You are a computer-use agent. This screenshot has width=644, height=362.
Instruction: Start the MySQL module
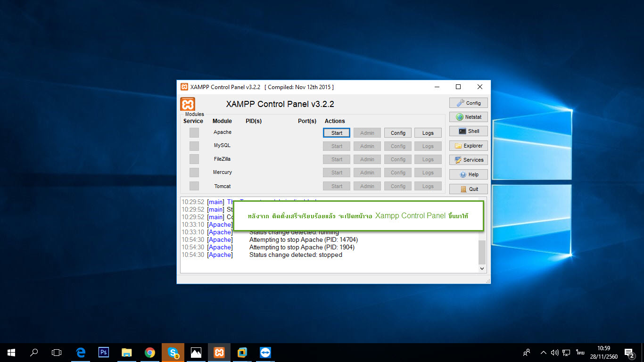pyautogui.click(x=337, y=146)
